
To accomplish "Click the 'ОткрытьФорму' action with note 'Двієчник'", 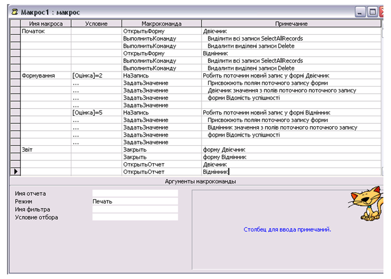I will 162,31.
